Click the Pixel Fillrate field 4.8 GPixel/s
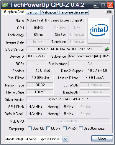This screenshot has height=145, width=115. (40, 78)
